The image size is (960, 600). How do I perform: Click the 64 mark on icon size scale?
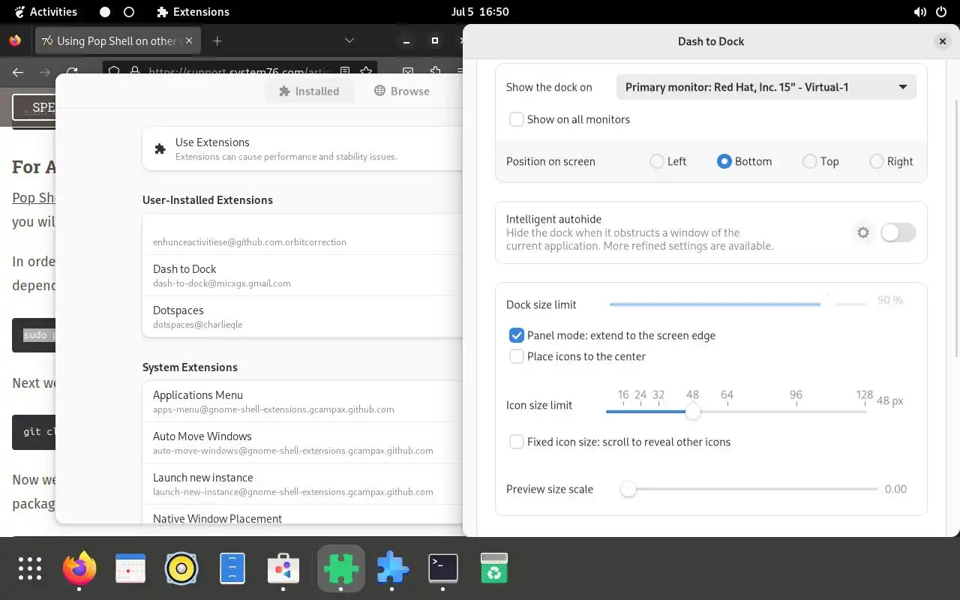tap(727, 394)
